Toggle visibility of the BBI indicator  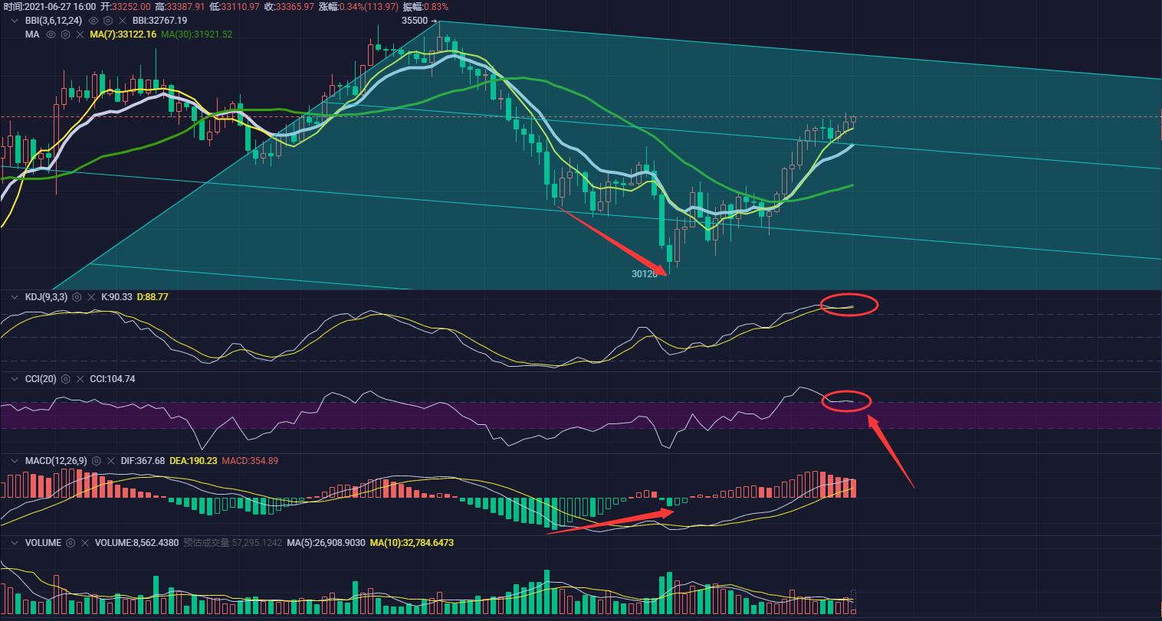(x=94, y=21)
